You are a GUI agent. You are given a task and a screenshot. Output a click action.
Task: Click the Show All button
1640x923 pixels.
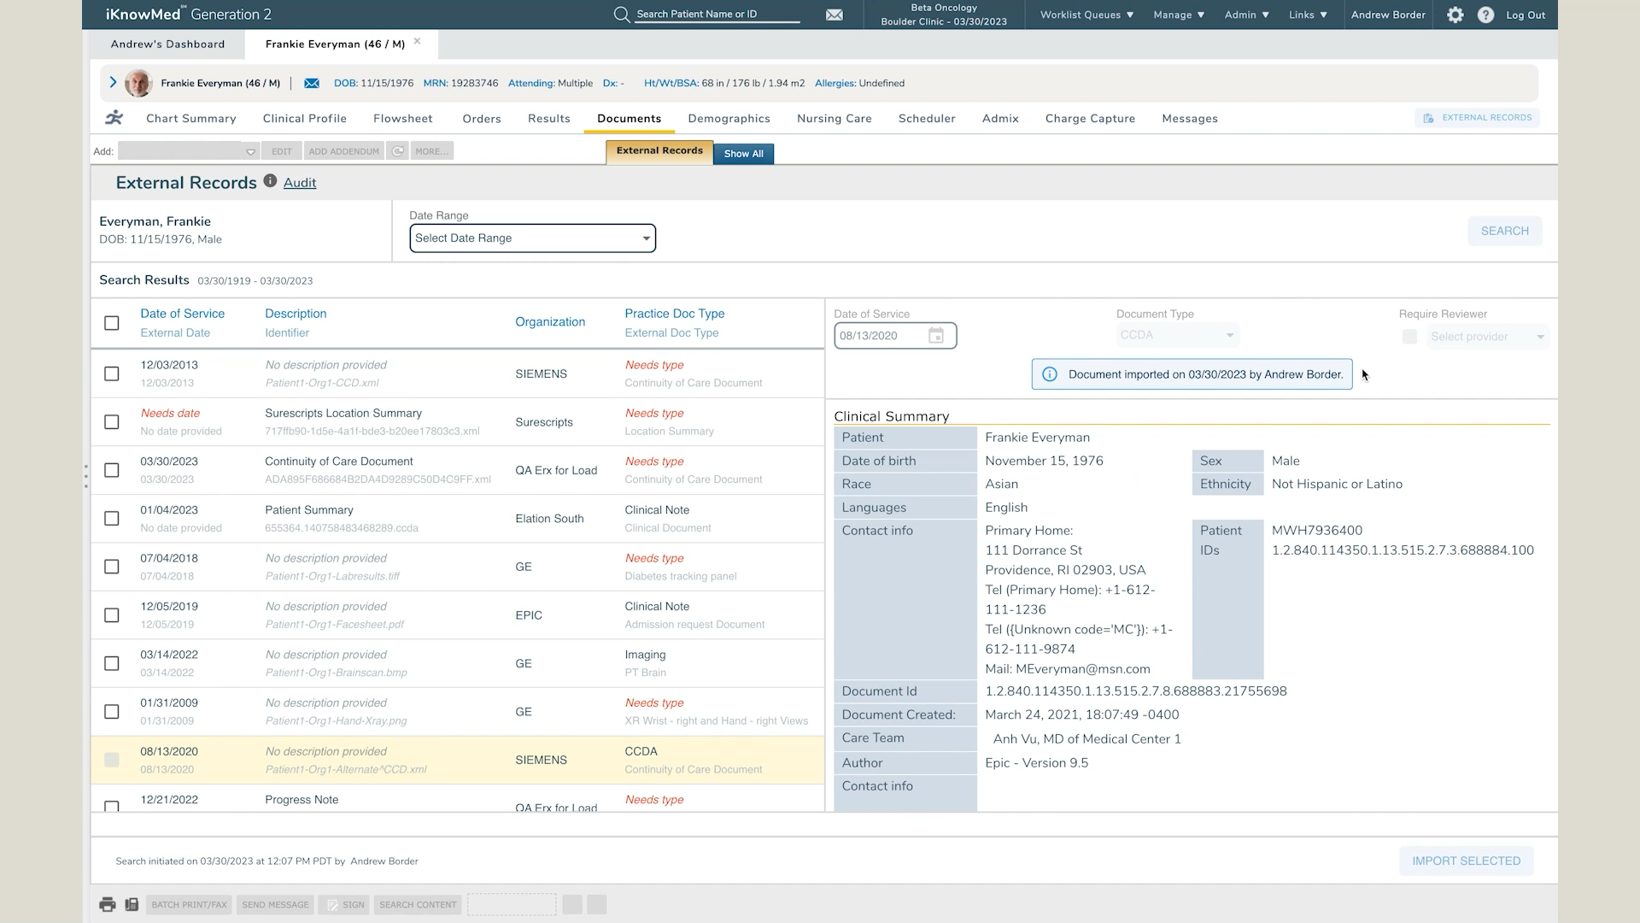point(743,154)
